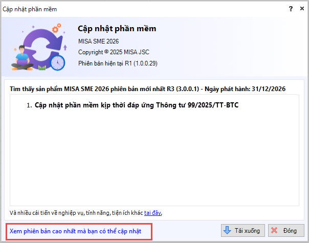The height and width of the screenshot is (243, 309).
Task: Click the Copyright 2025 MISA JSC line
Action: point(114,52)
